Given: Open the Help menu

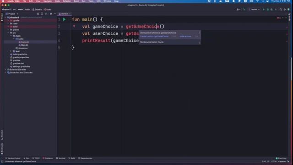Looking at the screenshot, I should (x=116, y=1).
